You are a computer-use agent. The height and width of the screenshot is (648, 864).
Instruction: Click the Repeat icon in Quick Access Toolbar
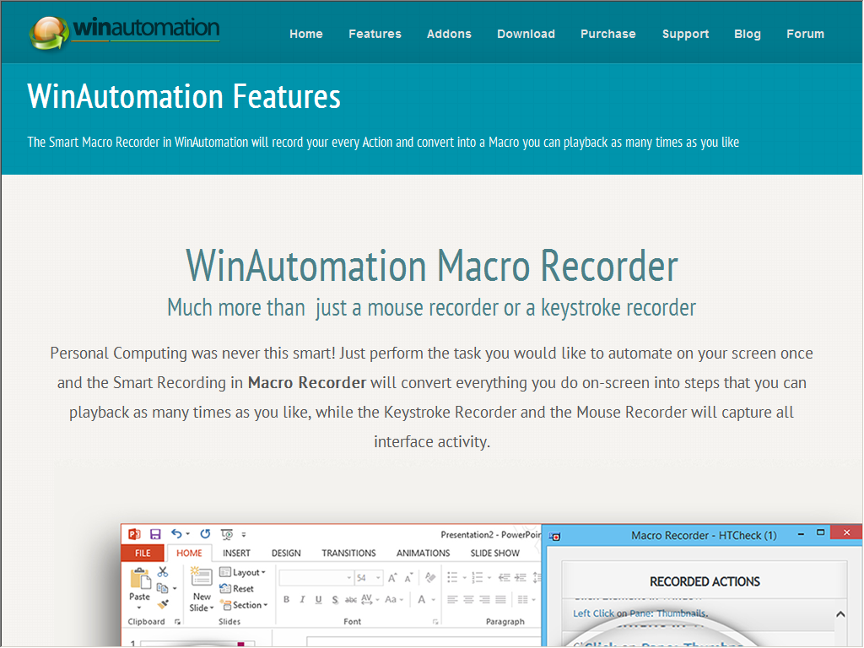(x=205, y=533)
